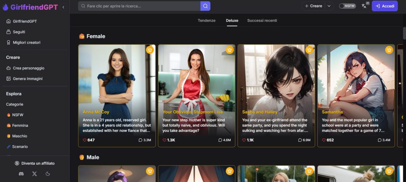Toggle the NSFW switch
The image size is (406, 182).
tap(347, 6)
